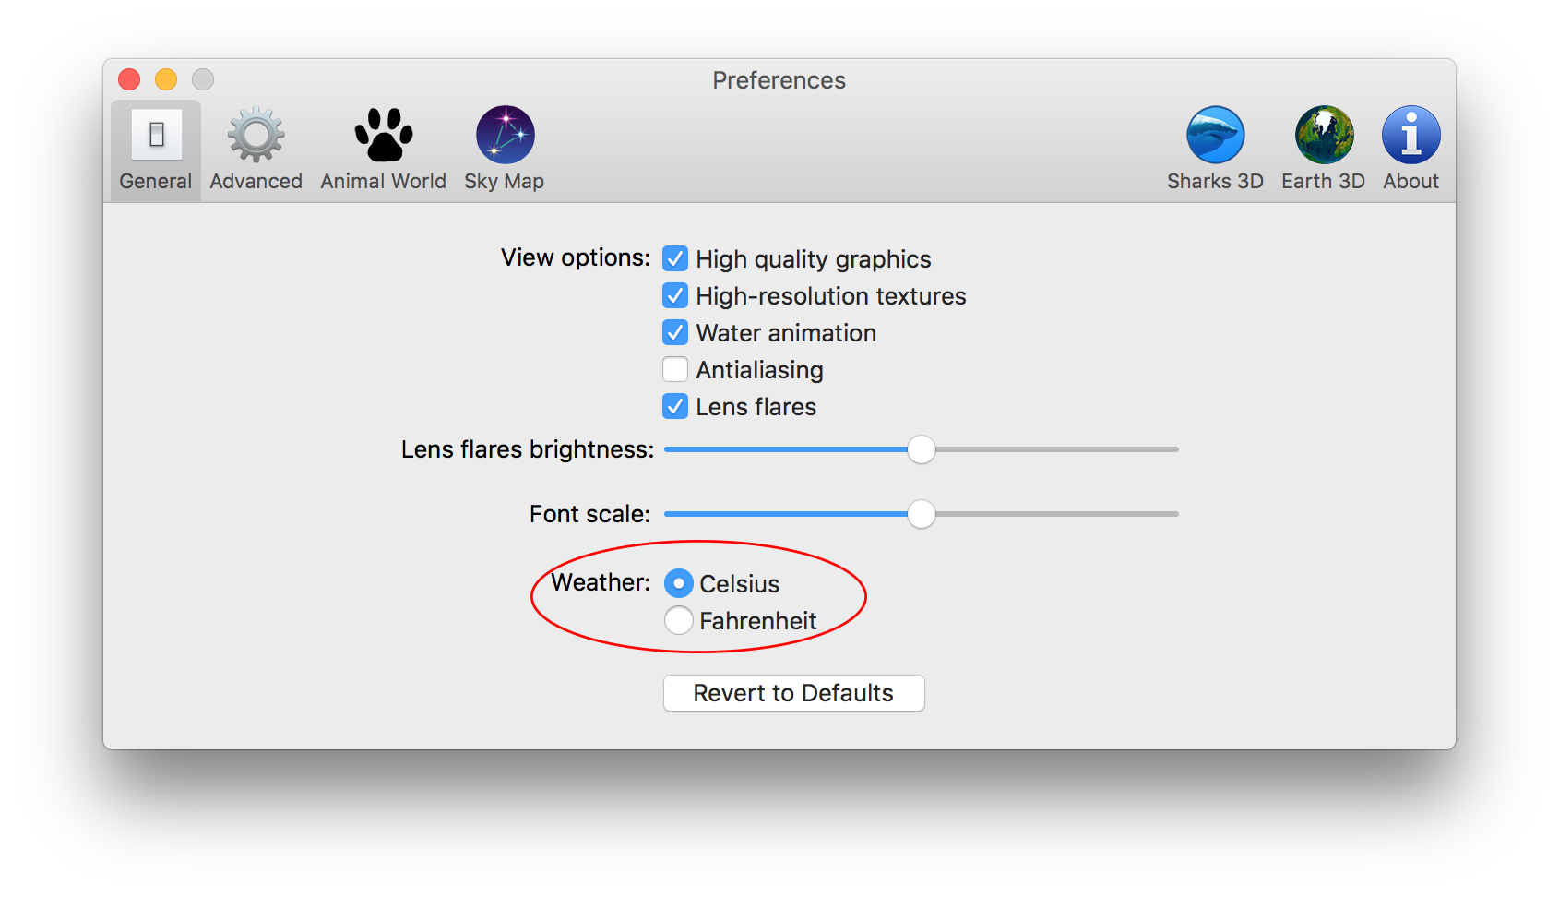Disable High quality graphics checkbox
The image size is (1559, 897).
coord(675,258)
